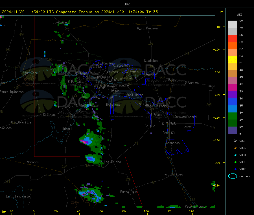Click the Salinas location label
Image resolution: width=254 pixels, height=215 pixels.
click(49, 115)
